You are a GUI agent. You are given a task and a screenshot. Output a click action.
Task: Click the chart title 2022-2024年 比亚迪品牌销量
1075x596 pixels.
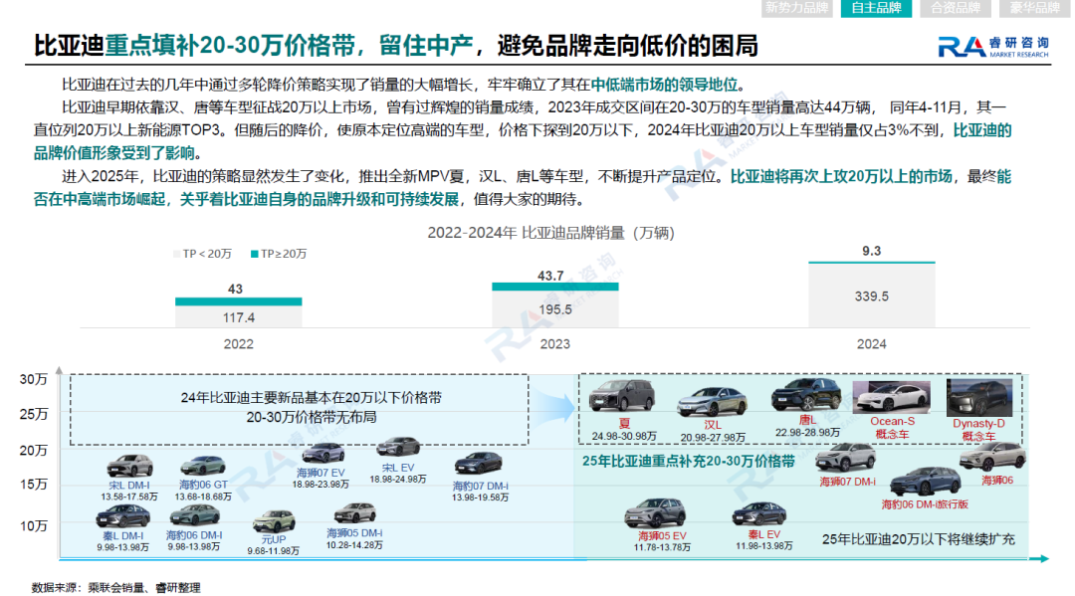(550, 233)
